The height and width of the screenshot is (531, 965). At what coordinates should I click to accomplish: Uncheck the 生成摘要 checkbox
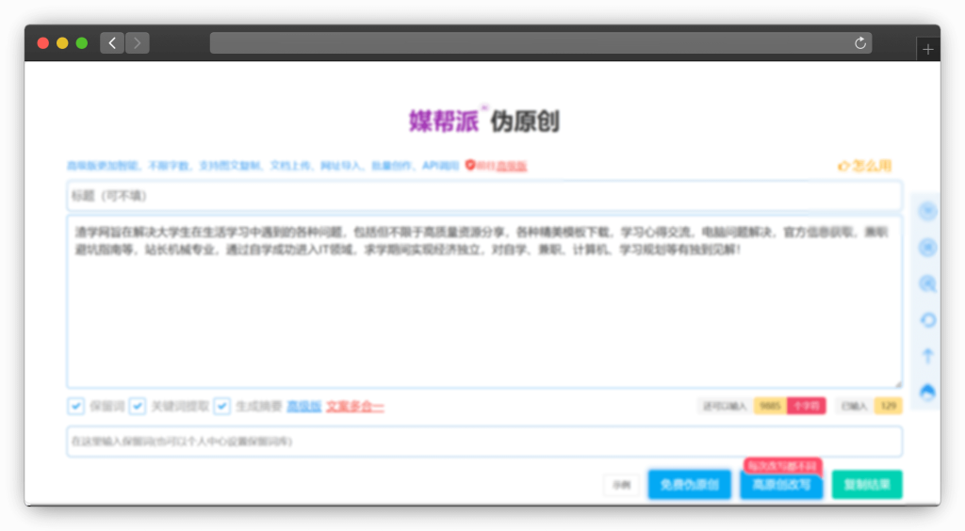point(222,407)
